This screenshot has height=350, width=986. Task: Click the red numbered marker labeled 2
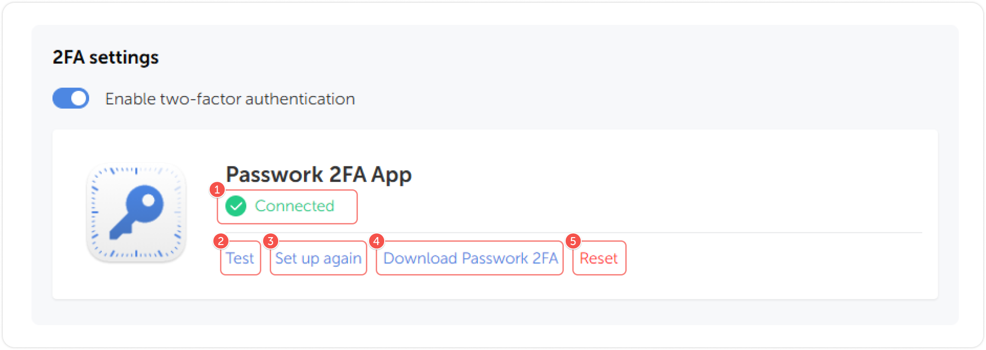coord(220,241)
